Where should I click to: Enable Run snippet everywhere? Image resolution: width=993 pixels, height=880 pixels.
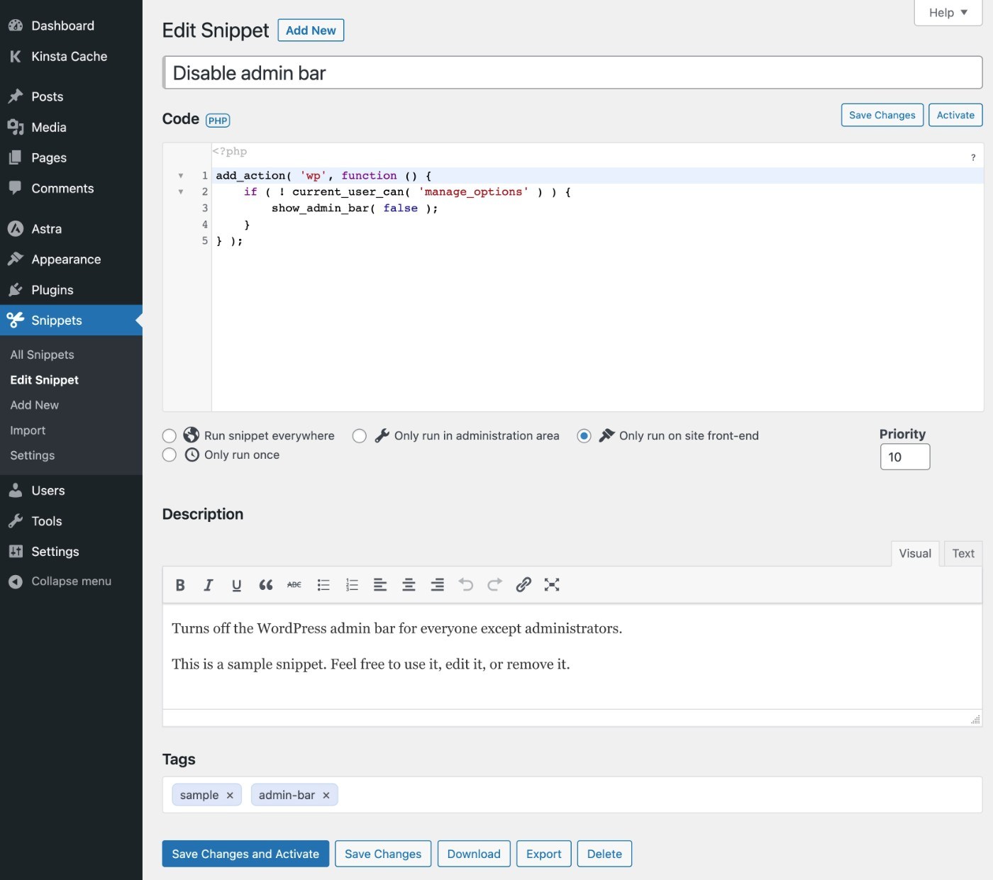point(169,435)
